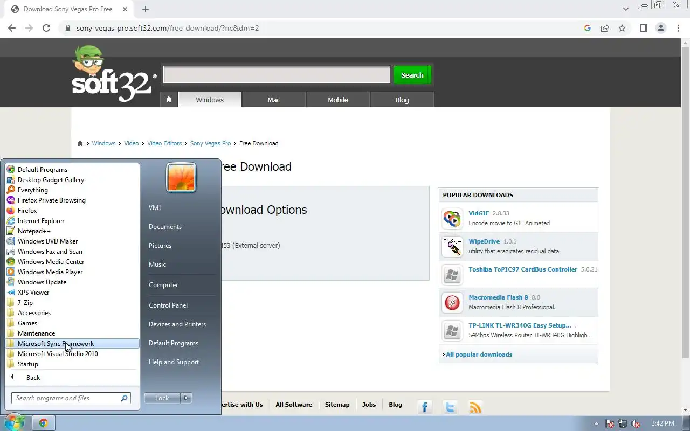690x431 pixels.
Task: Switch to the Windows tab on soft32
Action: tap(210, 100)
